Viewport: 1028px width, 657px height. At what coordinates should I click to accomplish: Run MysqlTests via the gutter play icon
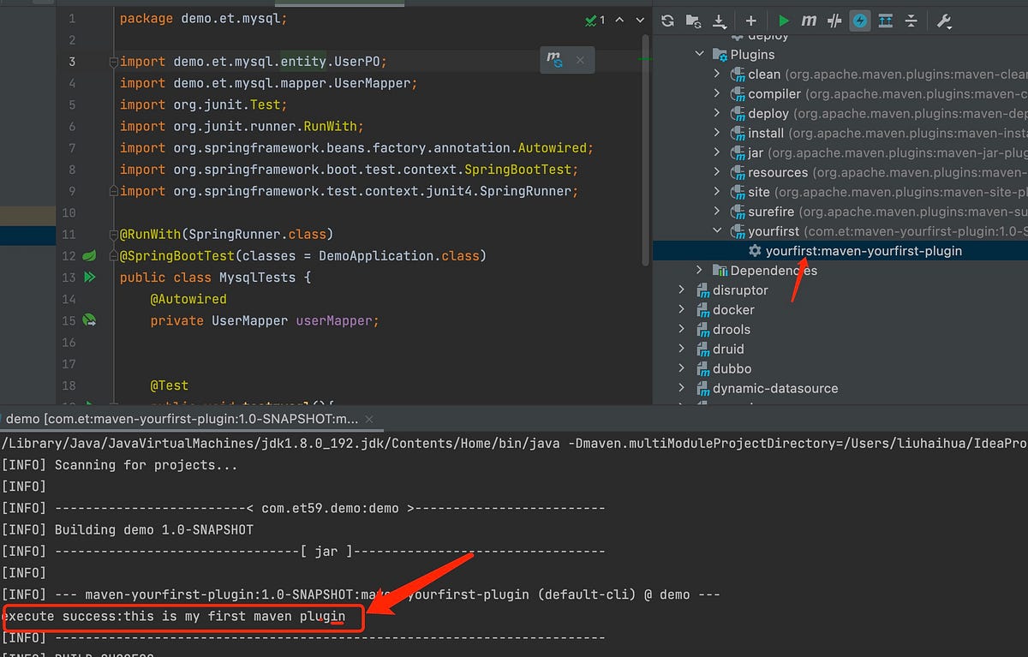[88, 277]
